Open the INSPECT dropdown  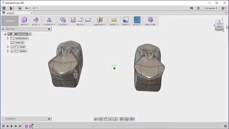click(x=114, y=25)
